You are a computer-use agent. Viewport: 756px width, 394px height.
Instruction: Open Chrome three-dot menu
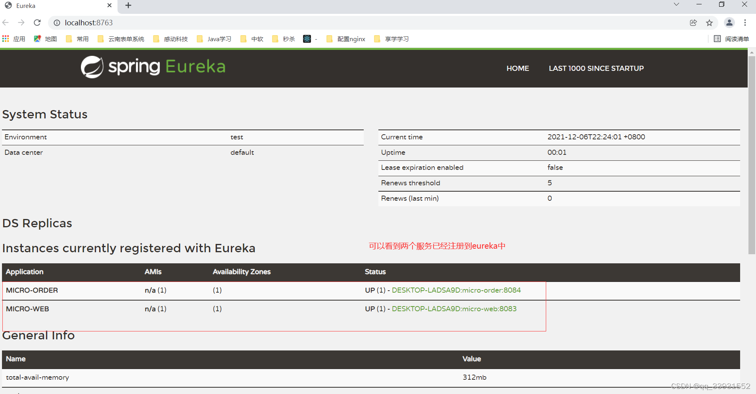tap(745, 23)
